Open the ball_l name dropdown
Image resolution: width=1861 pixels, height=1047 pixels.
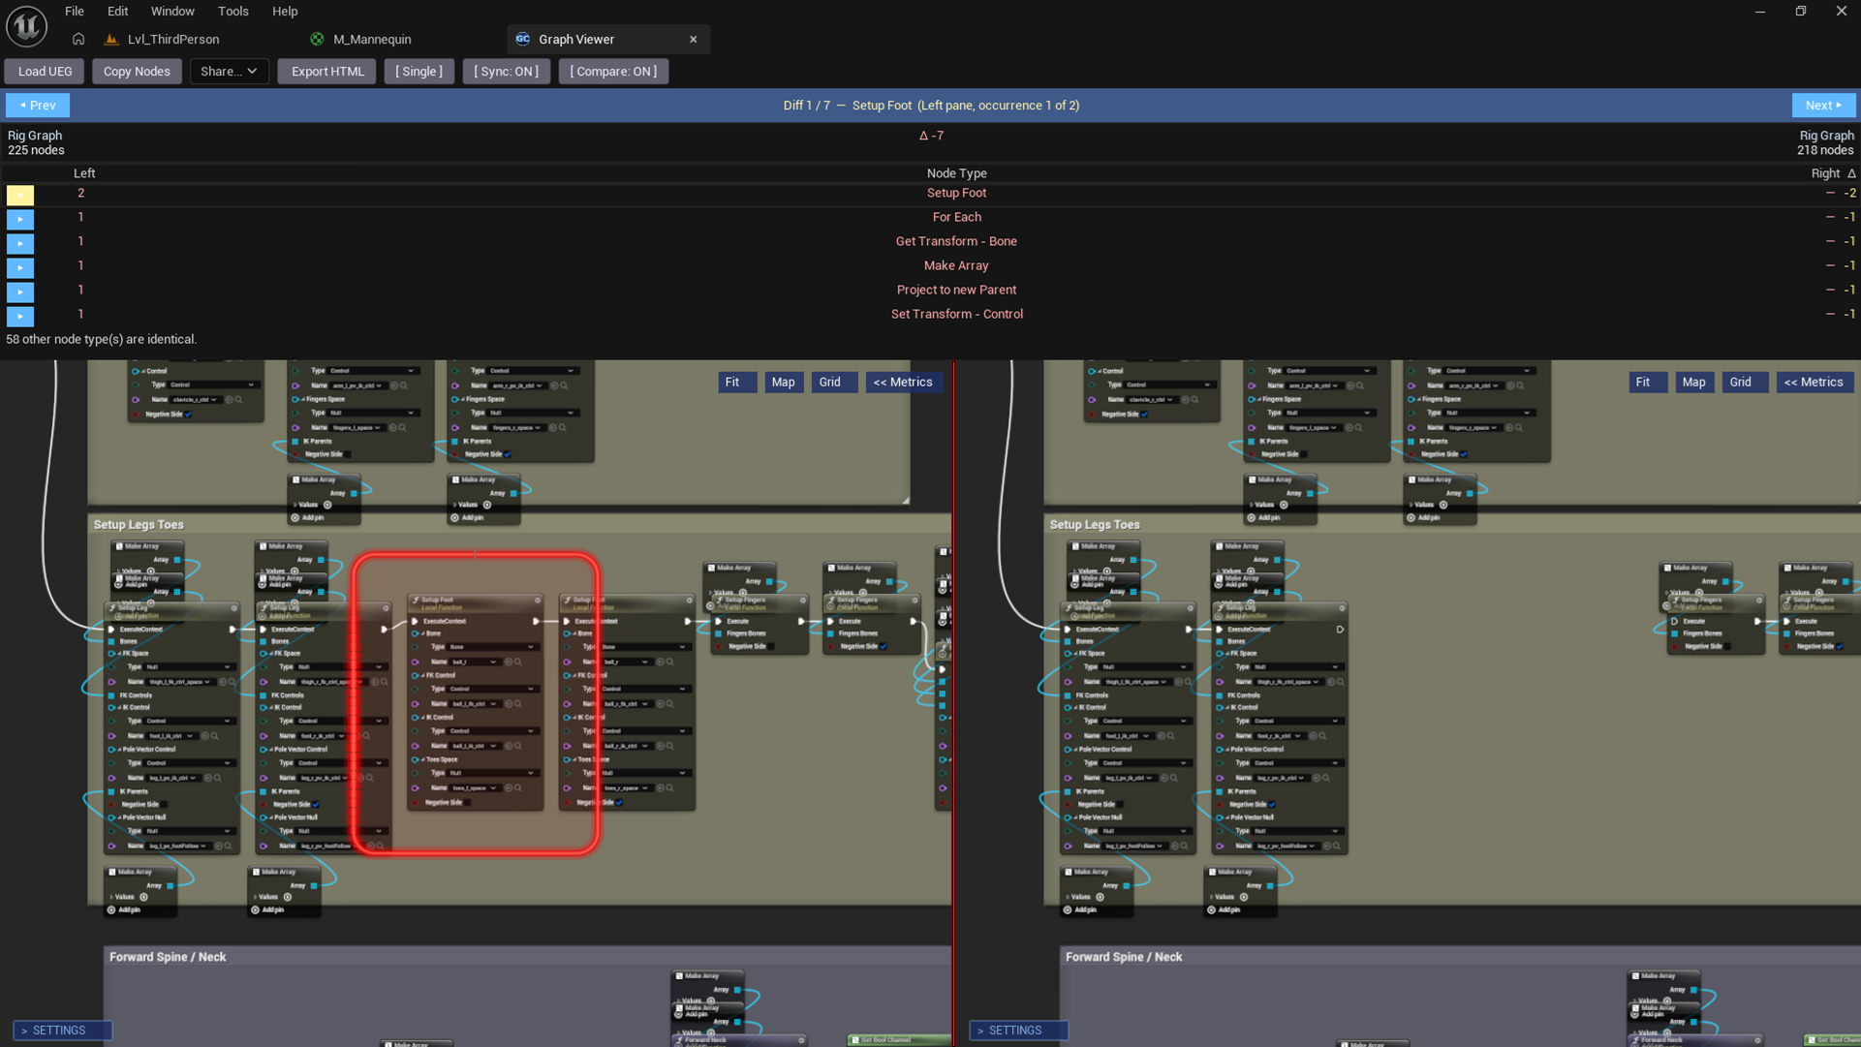point(475,662)
